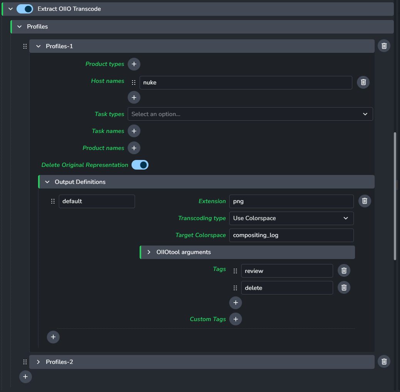Add a new output definition

coord(53,337)
